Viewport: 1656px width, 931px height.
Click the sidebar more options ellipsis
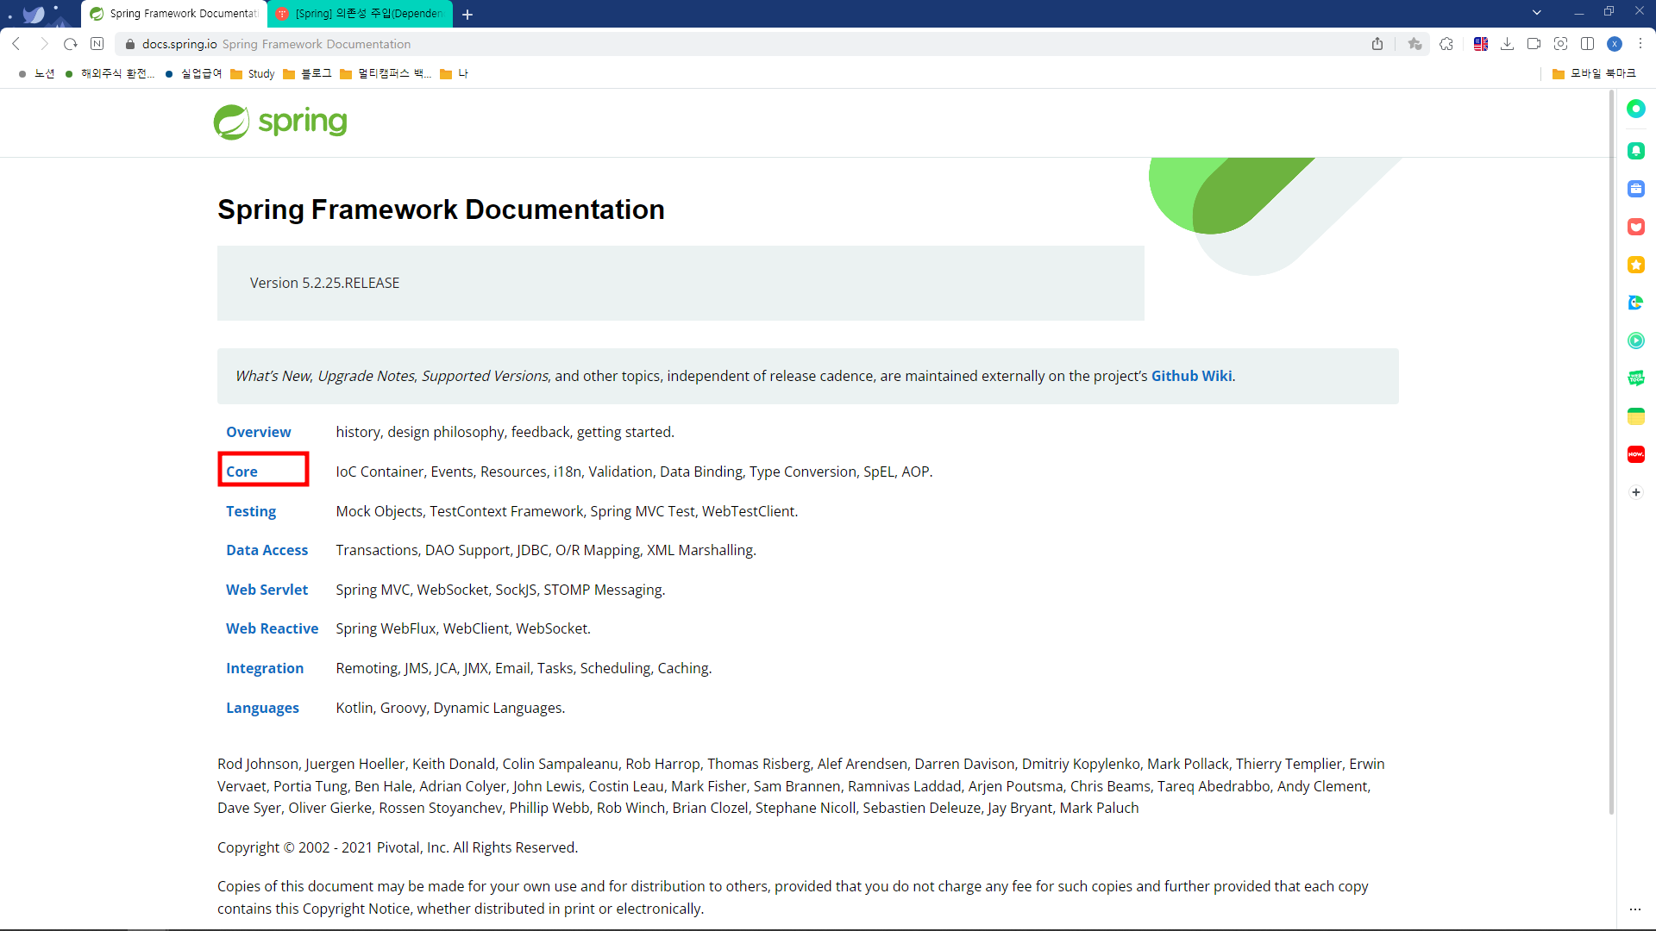coord(1635,909)
